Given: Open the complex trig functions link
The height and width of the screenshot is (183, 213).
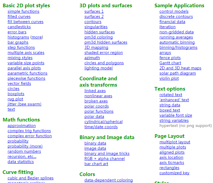Looking at the screenshot, I should 29,131.
